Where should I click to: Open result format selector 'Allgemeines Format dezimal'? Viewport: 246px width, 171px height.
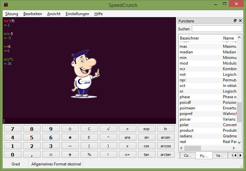[x=56, y=164]
